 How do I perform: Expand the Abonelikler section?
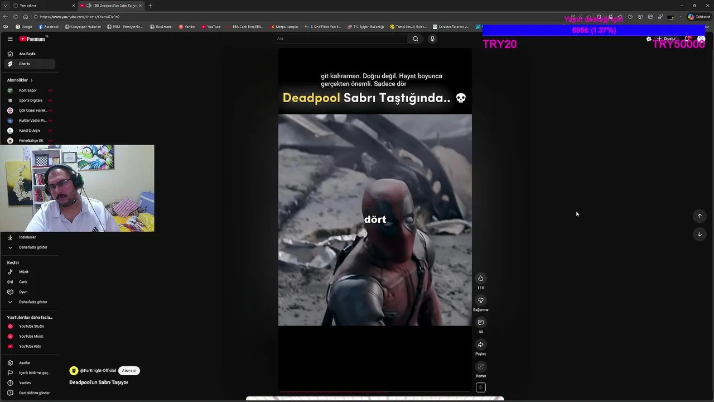point(20,80)
